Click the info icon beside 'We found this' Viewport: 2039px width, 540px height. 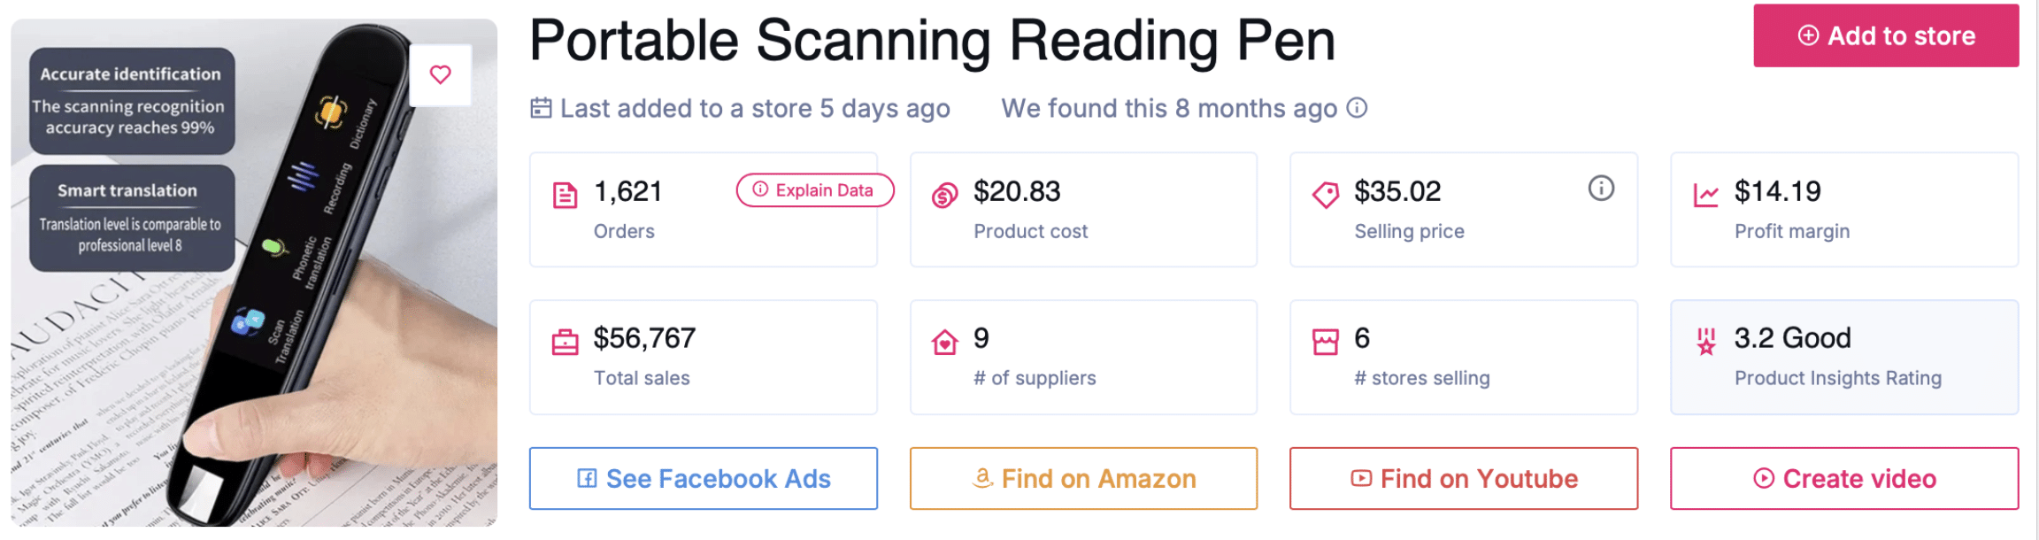pos(1357,108)
